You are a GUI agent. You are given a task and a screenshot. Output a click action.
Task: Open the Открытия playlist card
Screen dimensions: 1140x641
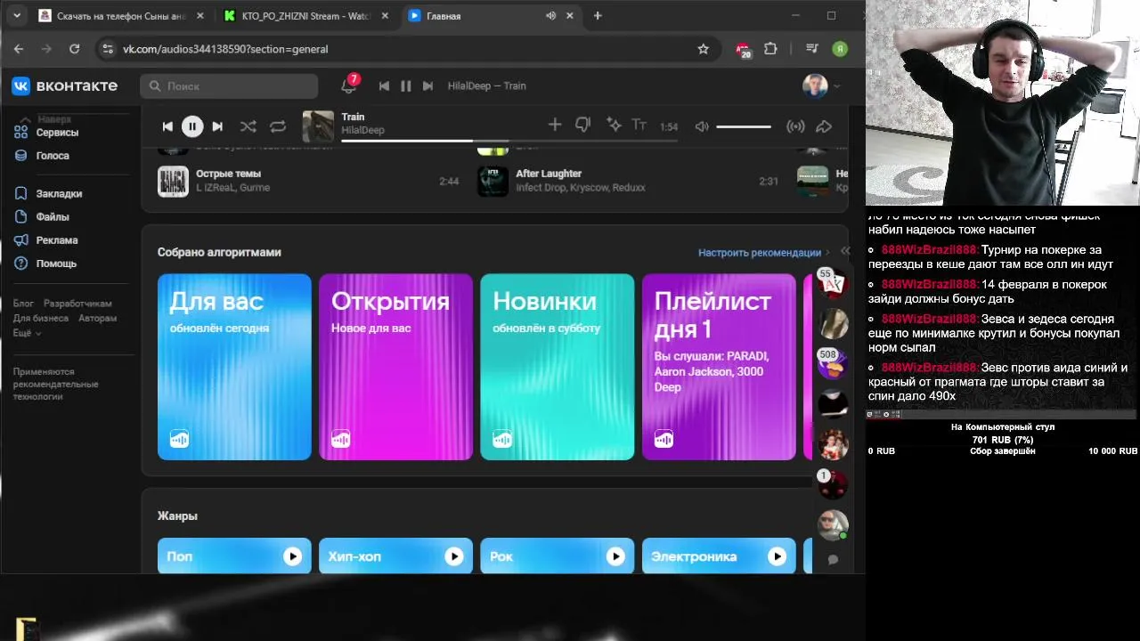tap(395, 367)
